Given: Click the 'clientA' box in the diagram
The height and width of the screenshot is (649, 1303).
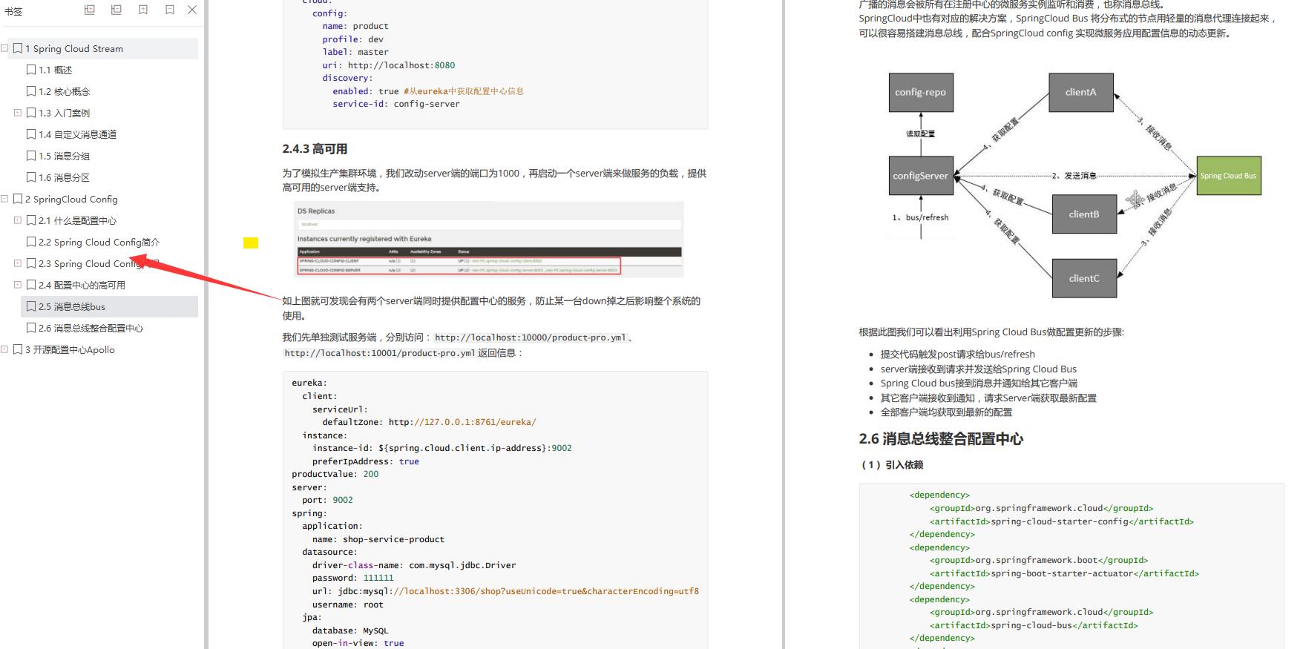Looking at the screenshot, I should click(1080, 92).
